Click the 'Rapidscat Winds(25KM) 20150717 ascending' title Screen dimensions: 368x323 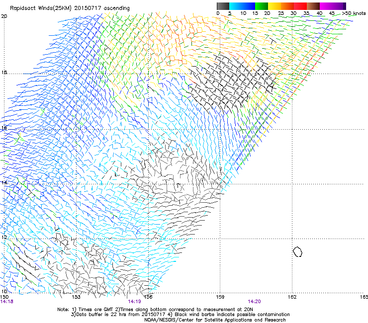(70, 8)
